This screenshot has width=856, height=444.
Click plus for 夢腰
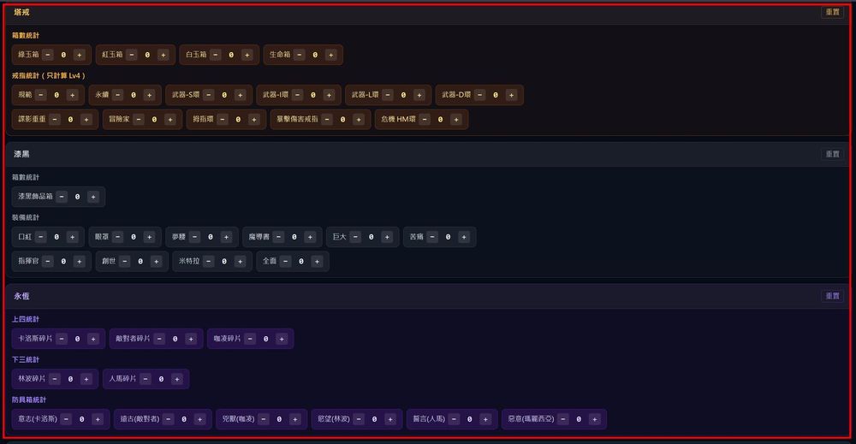[226, 237]
